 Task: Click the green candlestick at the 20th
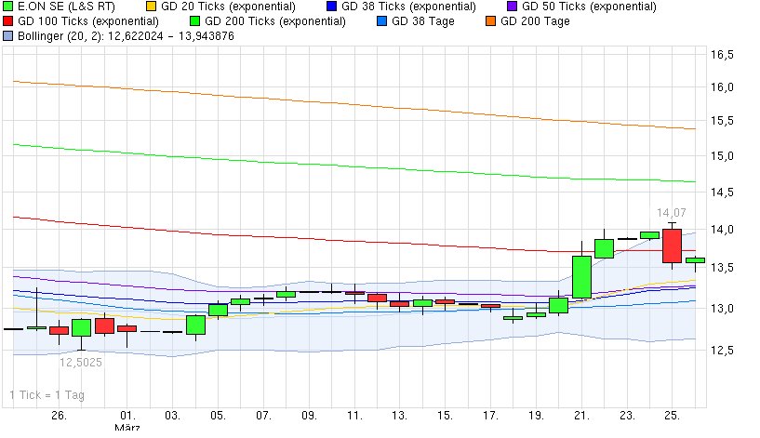tap(558, 305)
